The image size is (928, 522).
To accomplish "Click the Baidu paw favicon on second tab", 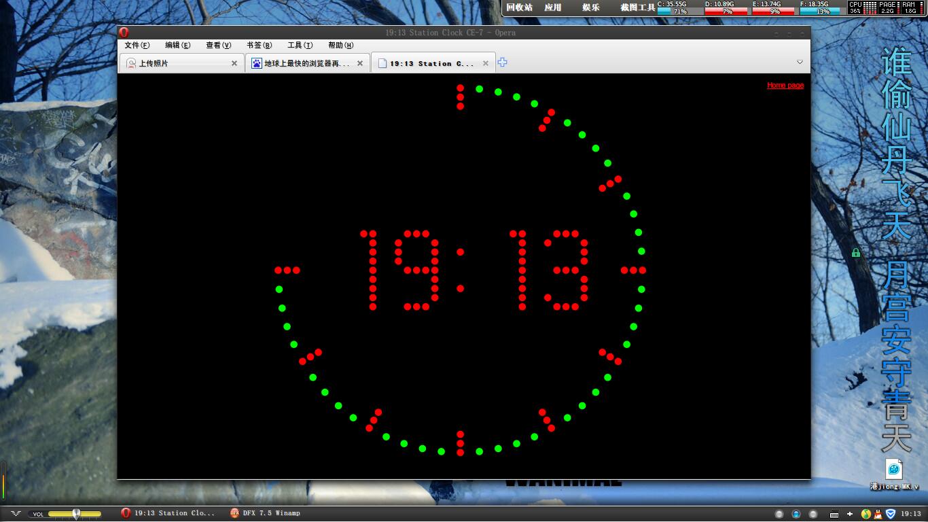I will pyautogui.click(x=257, y=63).
